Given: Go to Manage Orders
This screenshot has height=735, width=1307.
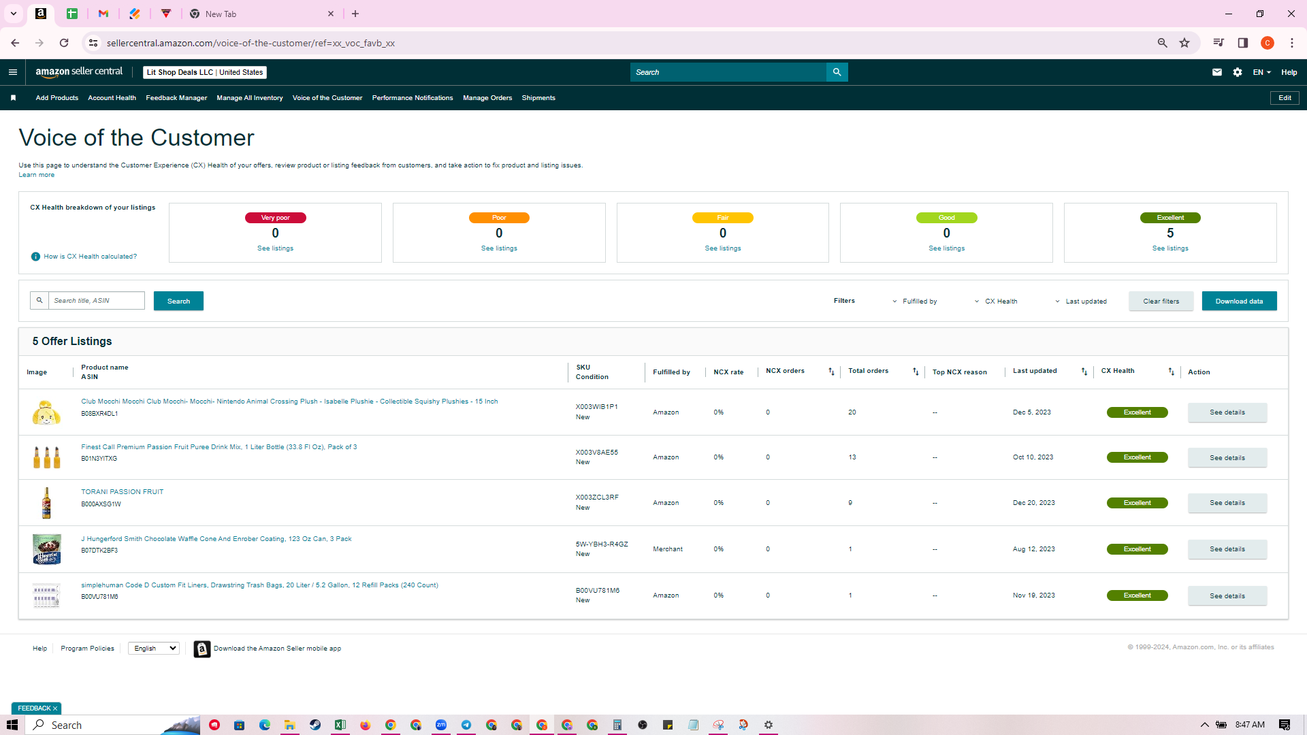Looking at the screenshot, I should click(x=487, y=98).
